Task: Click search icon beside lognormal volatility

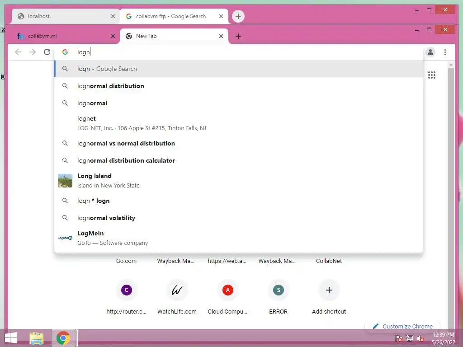Action: pyautogui.click(x=65, y=218)
